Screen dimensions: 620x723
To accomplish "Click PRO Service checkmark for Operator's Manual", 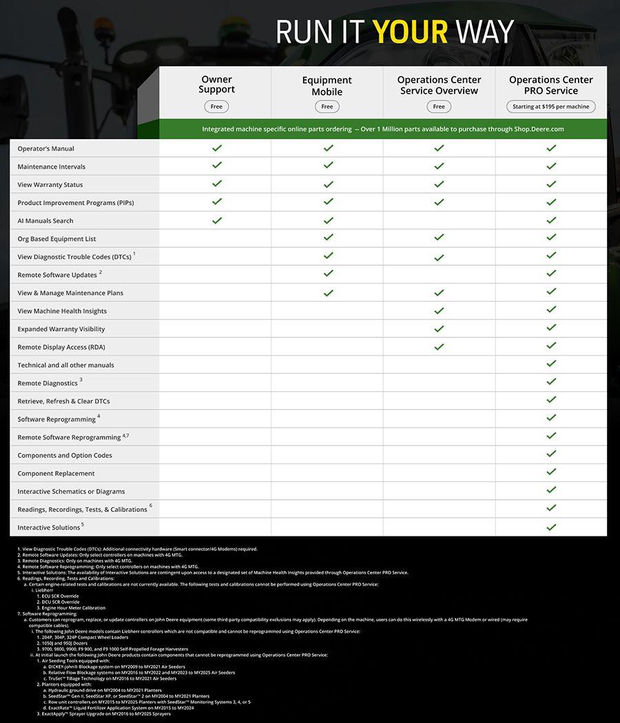I will tap(551, 148).
